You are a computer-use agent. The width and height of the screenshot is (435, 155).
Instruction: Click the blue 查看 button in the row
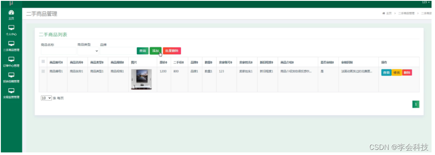click(386, 72)
